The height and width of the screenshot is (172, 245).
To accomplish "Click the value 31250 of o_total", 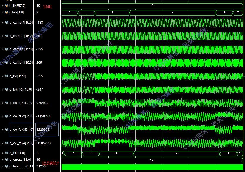I will pos(41,166).
